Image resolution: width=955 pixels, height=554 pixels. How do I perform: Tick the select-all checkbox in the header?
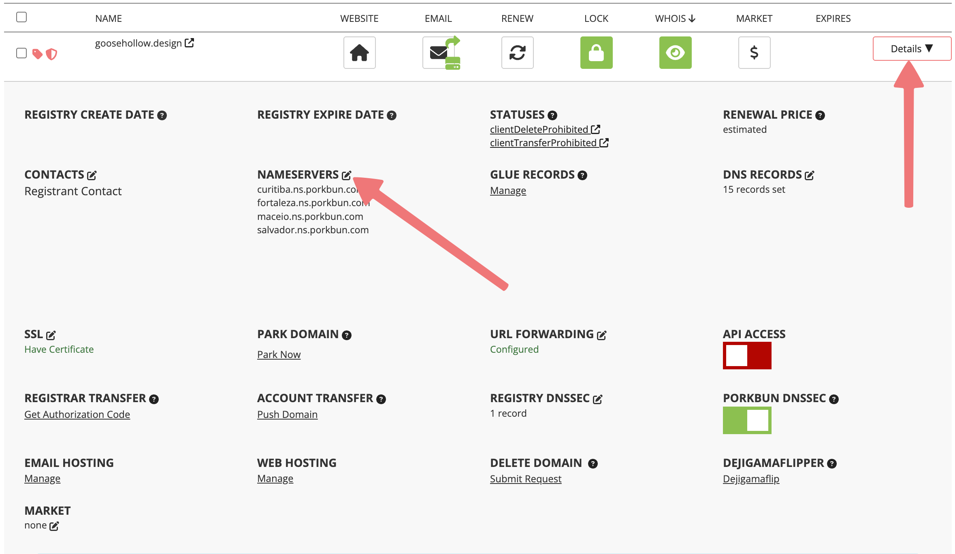click(x=21, y=17)
